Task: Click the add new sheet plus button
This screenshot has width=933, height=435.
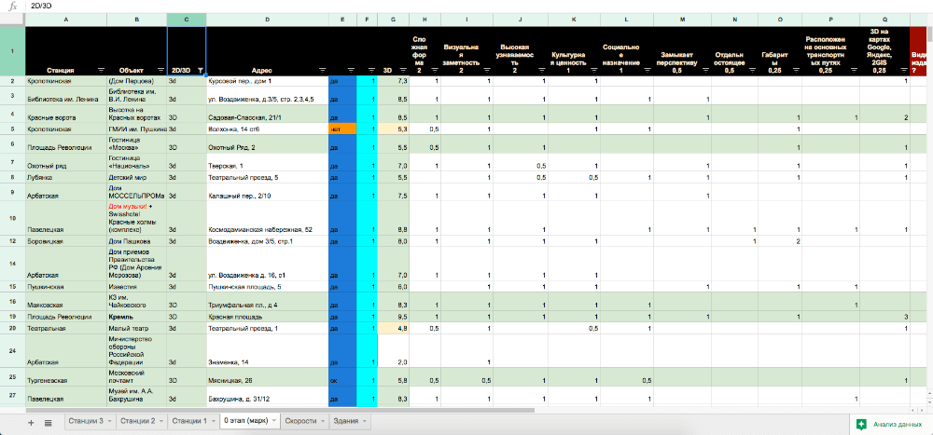Action: tap(30, 422)
